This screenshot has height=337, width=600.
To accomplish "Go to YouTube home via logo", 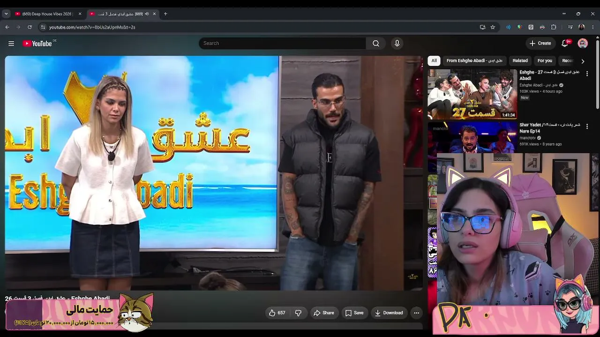I will point(37,44).
